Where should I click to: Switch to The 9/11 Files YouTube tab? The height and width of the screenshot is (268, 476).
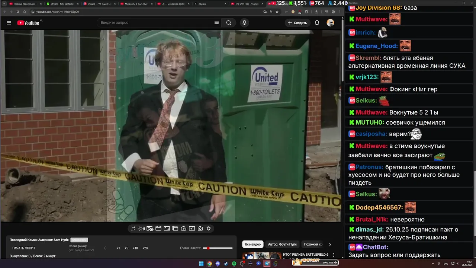click(247, 4)
